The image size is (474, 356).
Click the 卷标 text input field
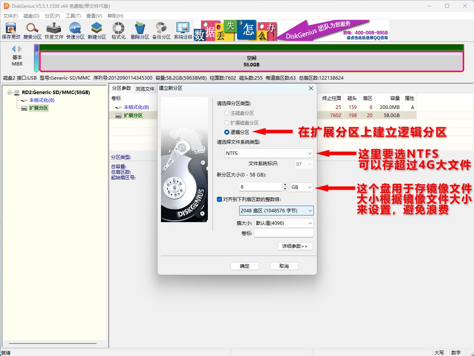pyautogui.click(x=284, y=233)
